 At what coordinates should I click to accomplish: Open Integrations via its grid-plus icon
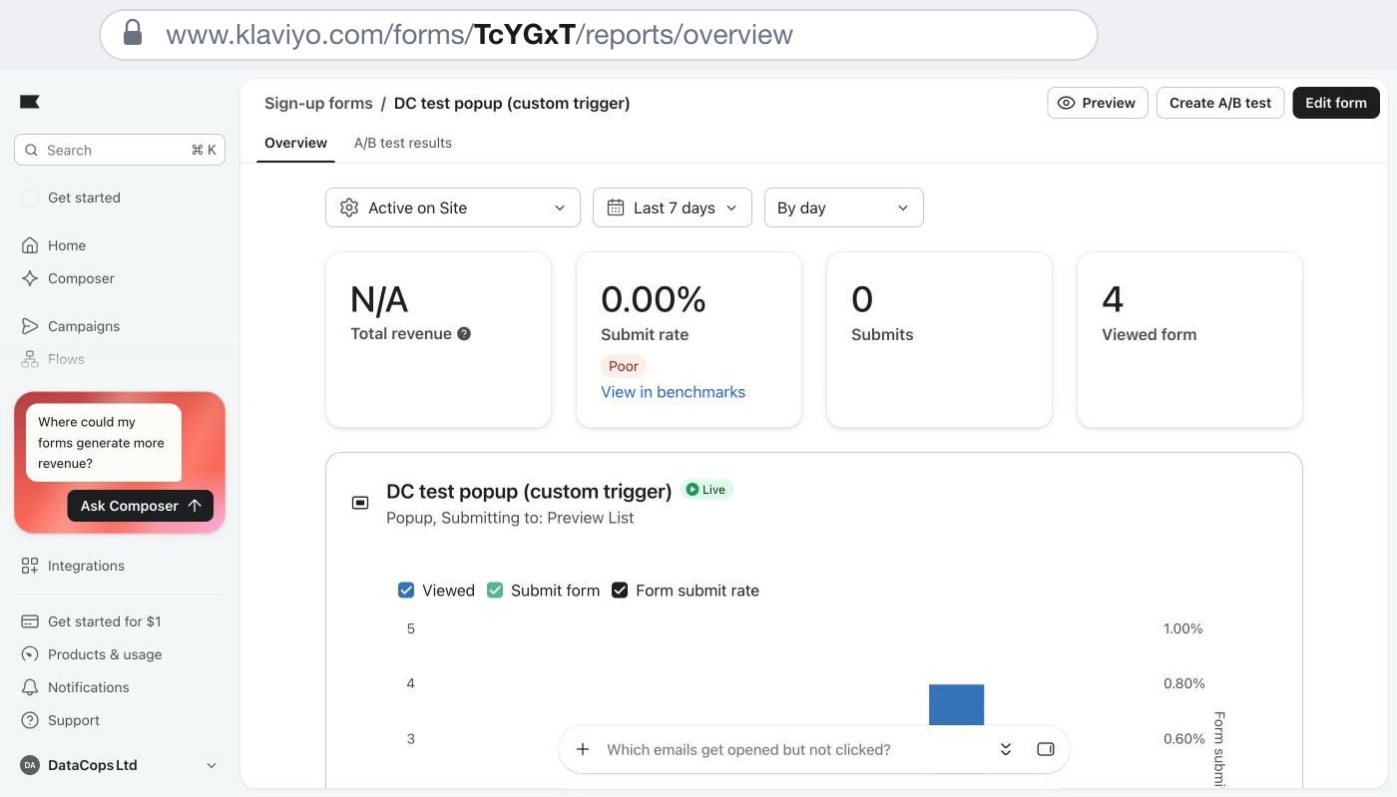[30, 566]
